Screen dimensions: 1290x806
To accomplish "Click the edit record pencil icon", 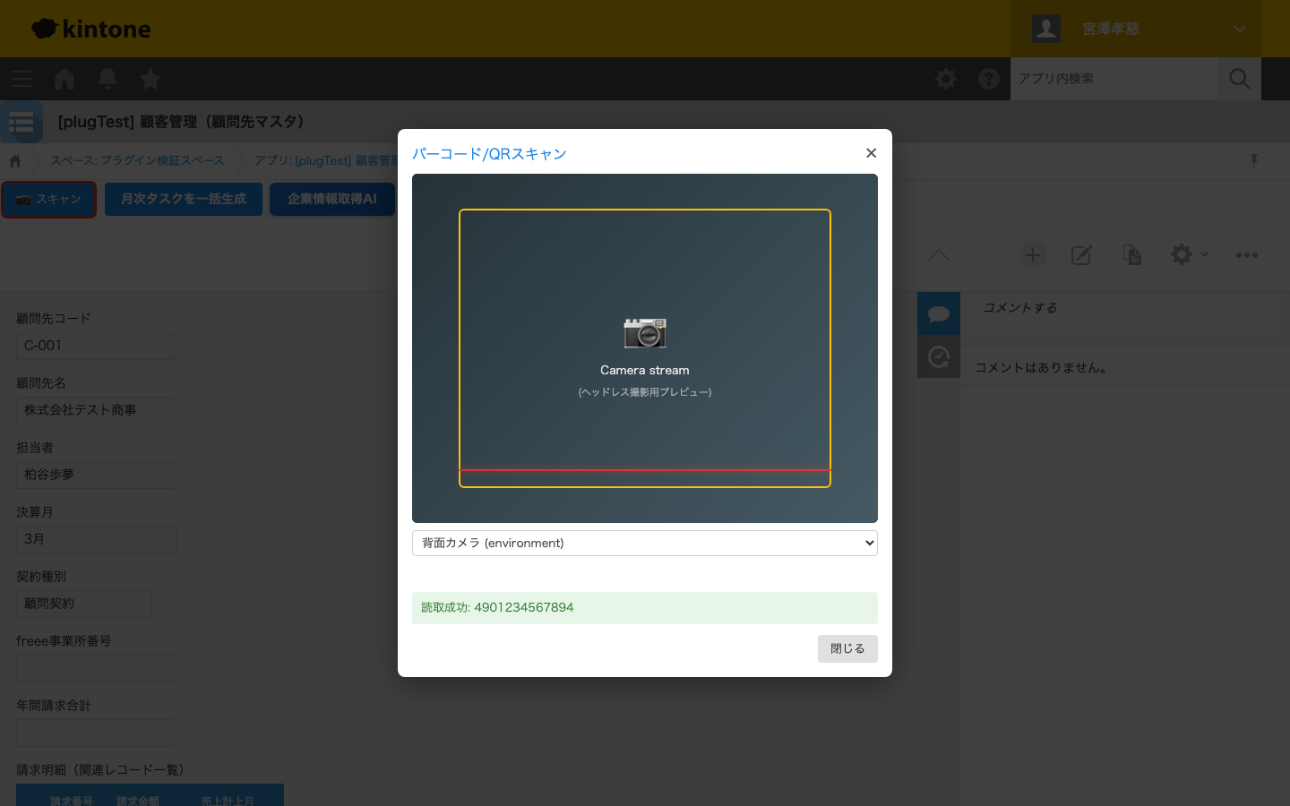I will coord(1081,255).
